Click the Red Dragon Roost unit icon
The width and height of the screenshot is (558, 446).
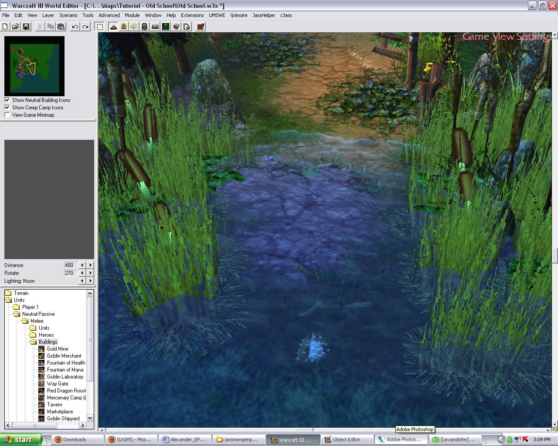[41, 391]
